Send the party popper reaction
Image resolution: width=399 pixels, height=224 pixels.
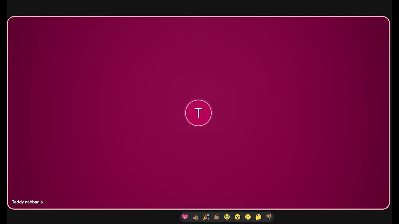pos(206,217)
